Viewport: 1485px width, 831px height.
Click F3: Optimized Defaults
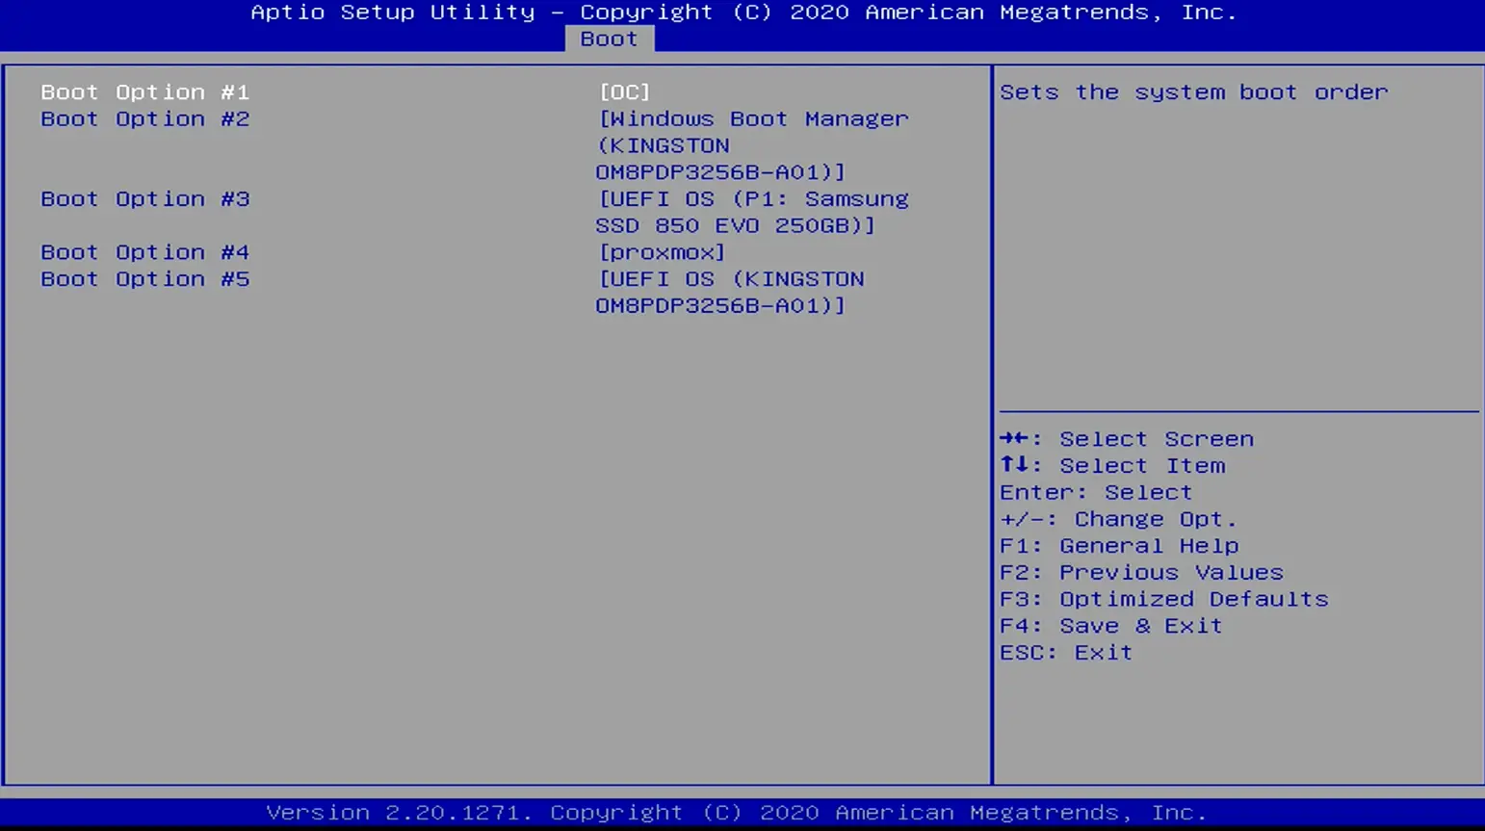[1162, 600]
